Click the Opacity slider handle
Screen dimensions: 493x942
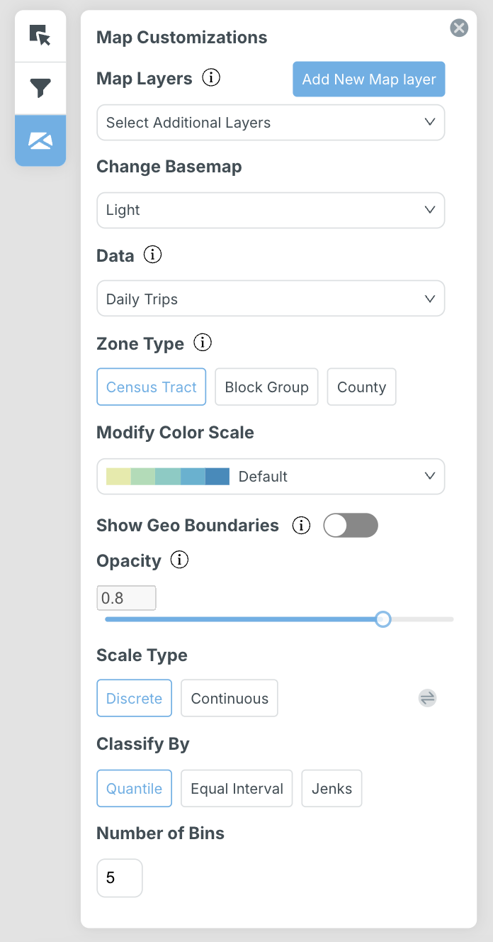point(383,619)
